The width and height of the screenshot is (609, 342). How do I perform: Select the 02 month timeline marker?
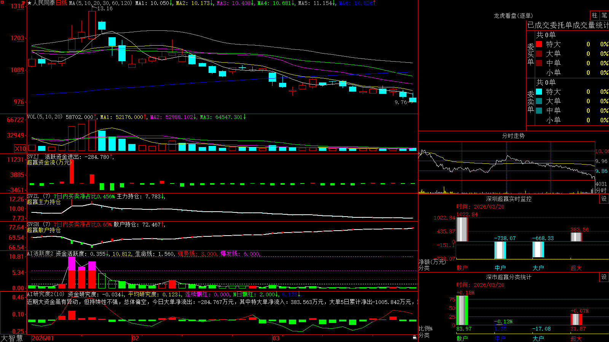(x=135, y=338)
